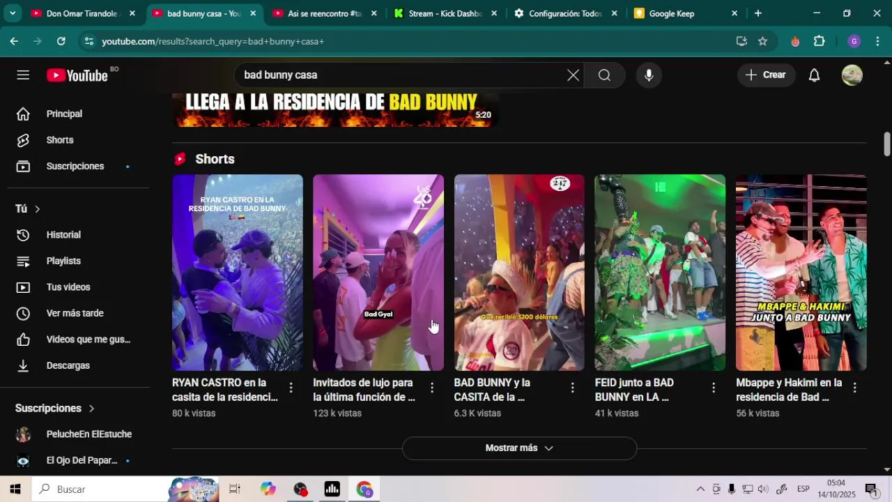Play the Ryan Castro short thumbnail

[x=238, y=273]
